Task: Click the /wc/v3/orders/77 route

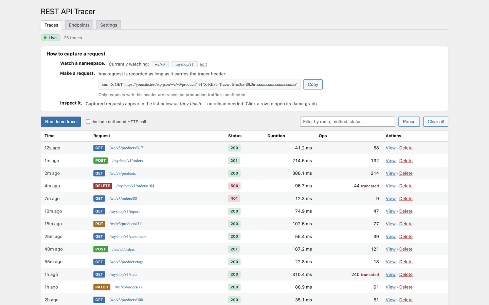Action: coord(128,287)
